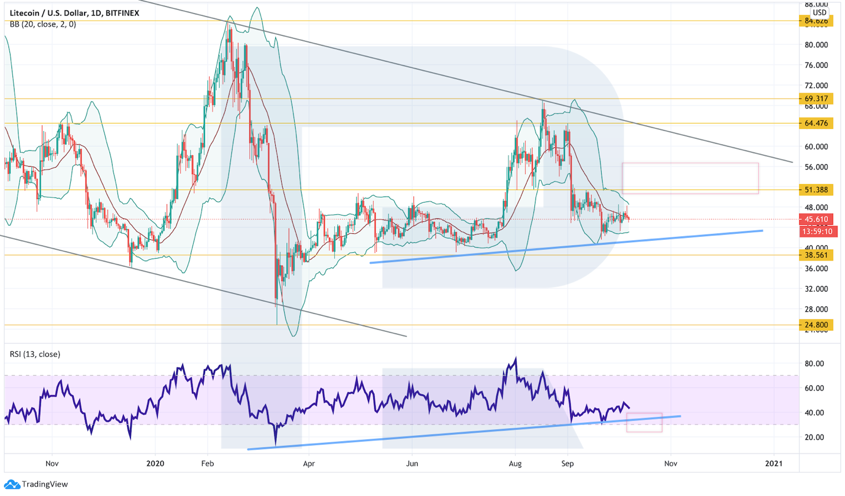Open the USD currency selector
The height and width of the screenshot is (496, 845).
tap(819, 12)
